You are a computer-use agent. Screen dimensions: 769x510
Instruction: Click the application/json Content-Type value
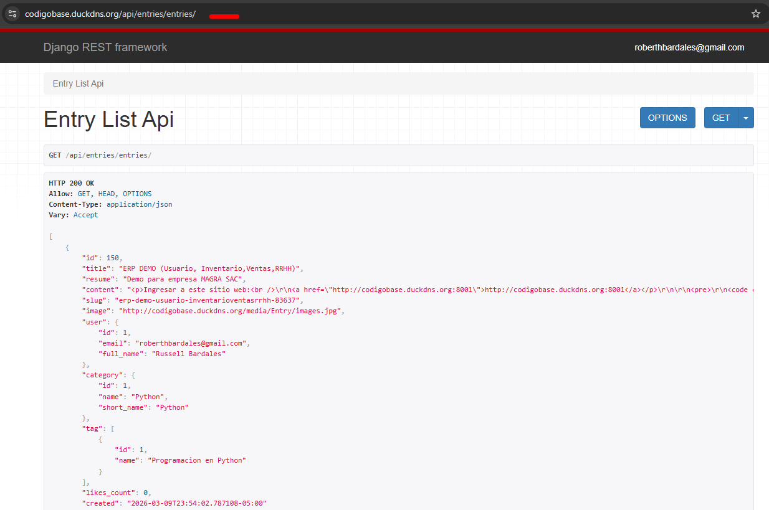tap(140, 204)
